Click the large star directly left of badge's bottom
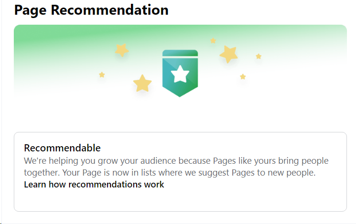 [x=142, y=84]
